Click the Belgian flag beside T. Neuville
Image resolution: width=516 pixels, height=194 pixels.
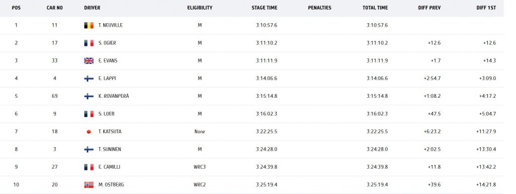89,25
